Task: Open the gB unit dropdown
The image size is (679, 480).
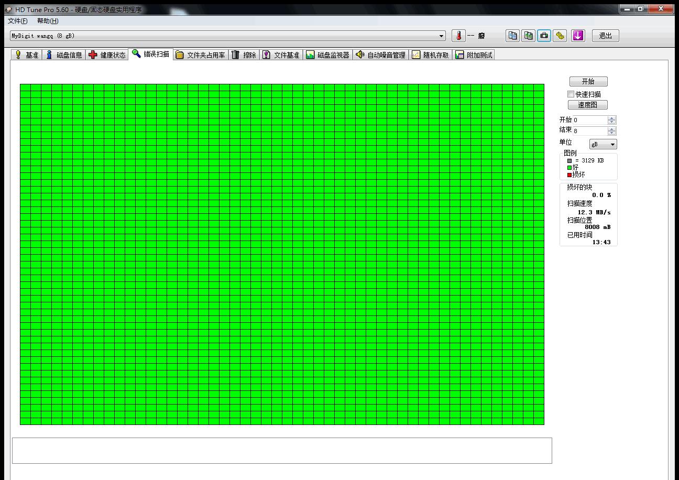Action: coord(603,144)
